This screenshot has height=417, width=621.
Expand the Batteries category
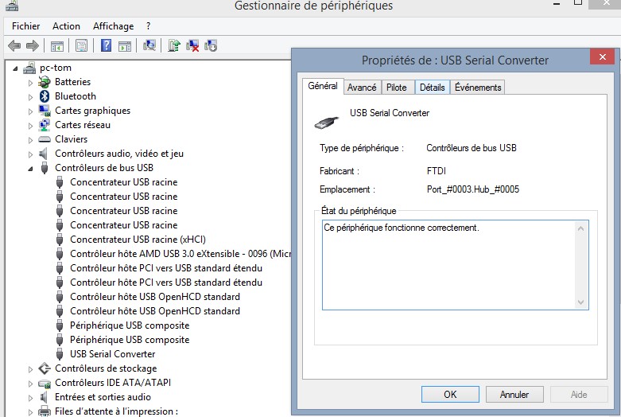31,82
